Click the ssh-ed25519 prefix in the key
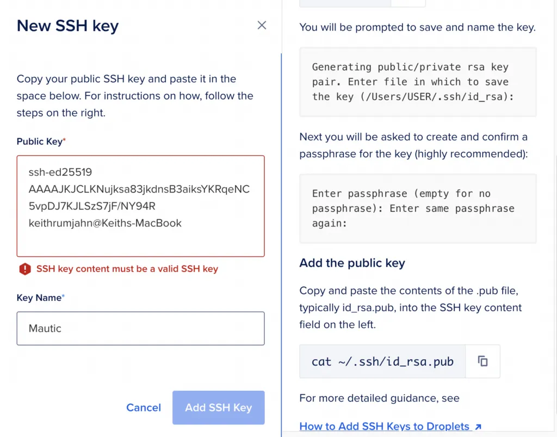This screenshot has height=437, width=557. coord(60,173)
